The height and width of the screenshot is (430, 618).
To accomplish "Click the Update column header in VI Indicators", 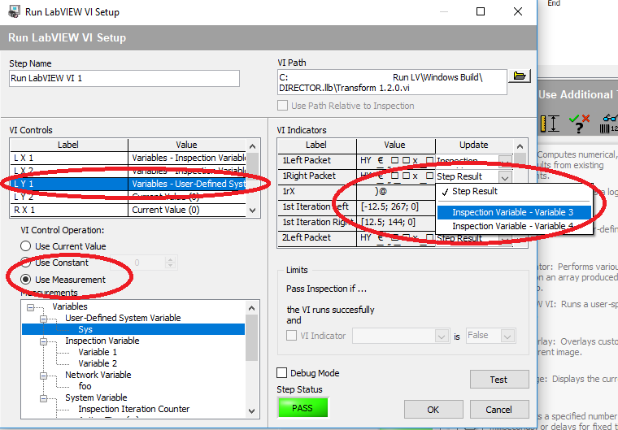I will pos(474,145).
